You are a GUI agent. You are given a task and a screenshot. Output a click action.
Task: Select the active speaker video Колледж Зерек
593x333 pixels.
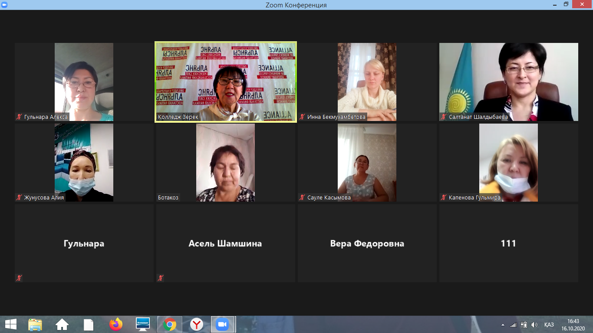[226, 82]
